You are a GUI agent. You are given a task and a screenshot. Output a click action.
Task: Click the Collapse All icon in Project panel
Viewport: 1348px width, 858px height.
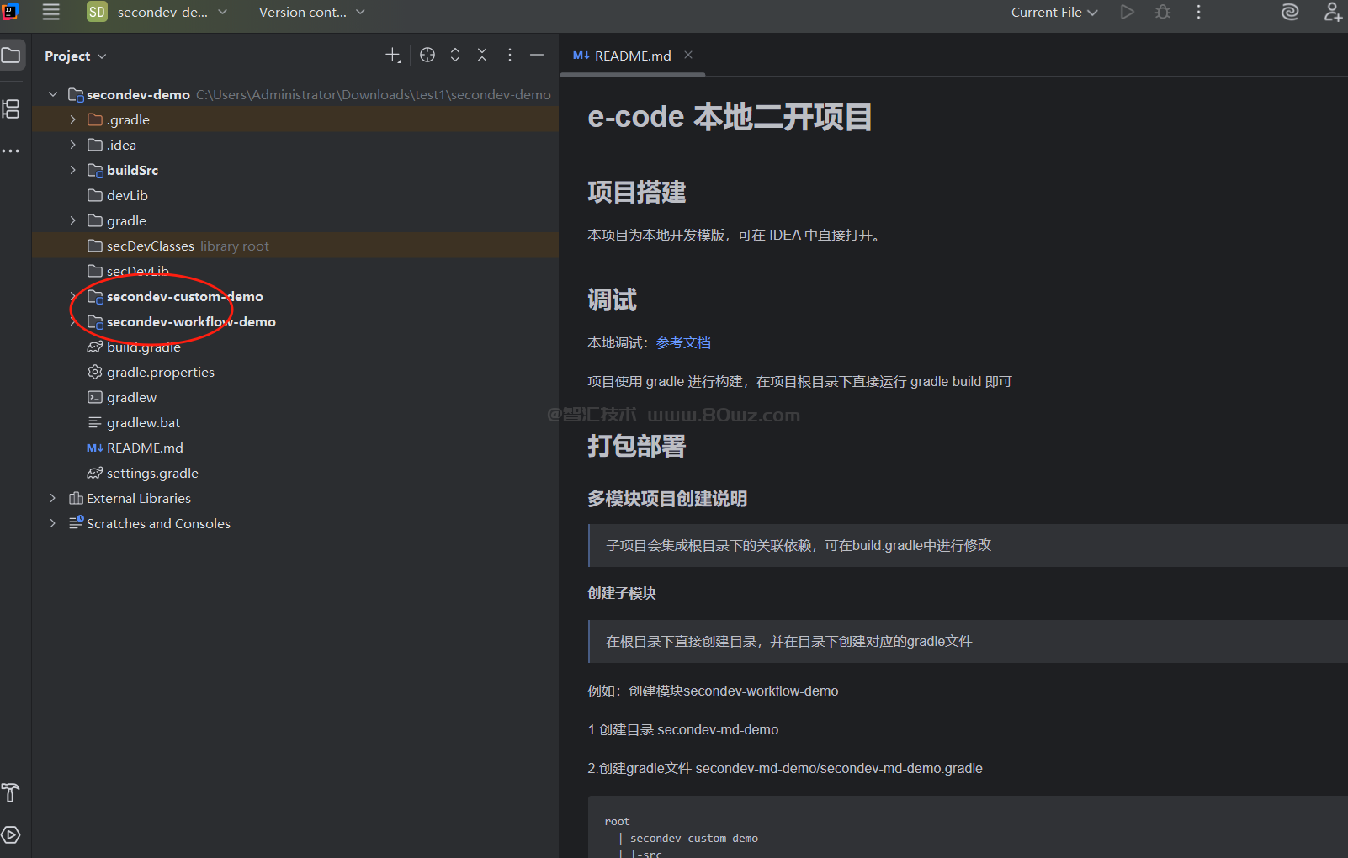[x=482, y=56]
